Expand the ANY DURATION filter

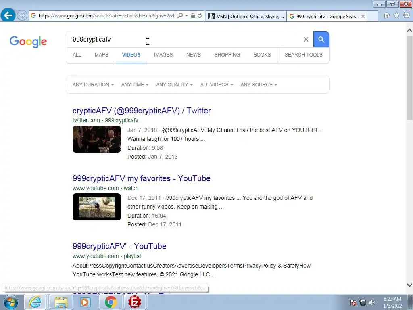[x=93, y=85]
